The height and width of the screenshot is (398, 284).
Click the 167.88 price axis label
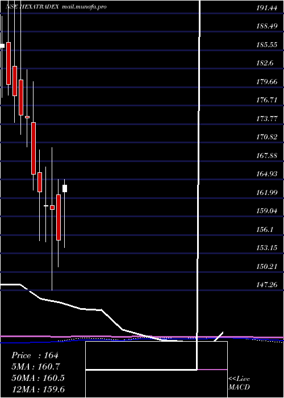pos(266,156)
